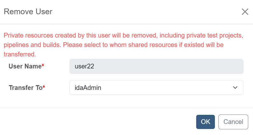Click the word "transferred." in the warning
The image size is (253, 135).
click(x=20, y=54)
